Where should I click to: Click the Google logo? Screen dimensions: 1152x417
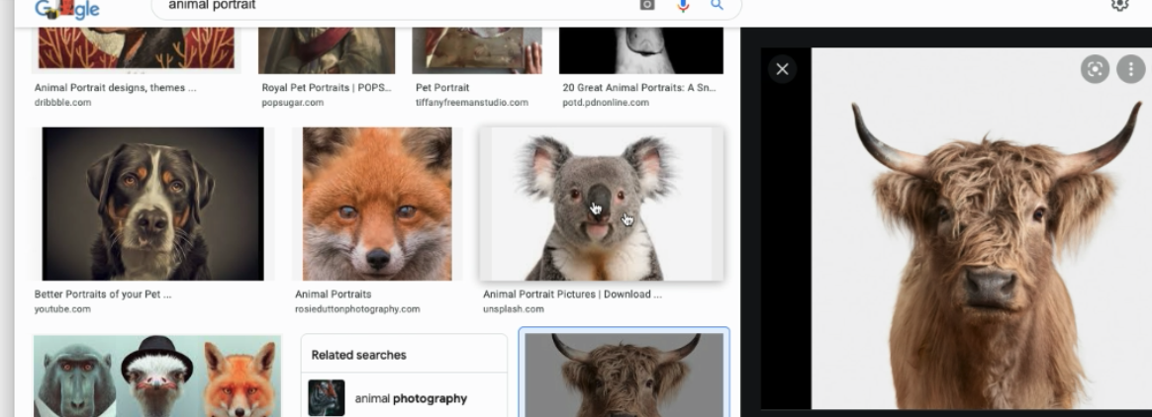(67, 8)
